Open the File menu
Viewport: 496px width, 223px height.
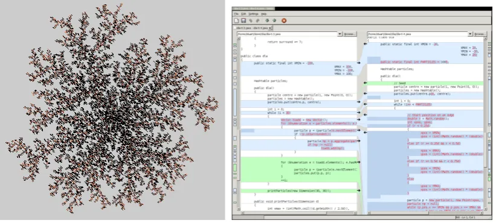tap(236, 14)
